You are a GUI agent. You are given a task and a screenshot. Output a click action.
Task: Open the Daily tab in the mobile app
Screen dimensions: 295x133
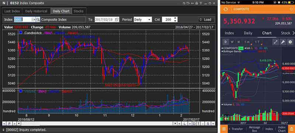point(248,33)
